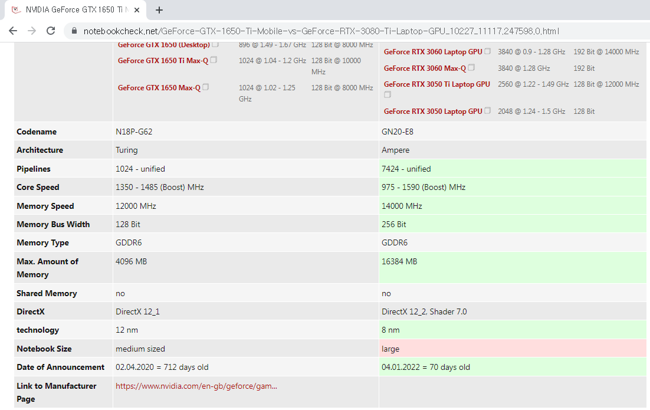Tick checkbox next to GeForce RTX 3060 Max-Q
The image size is (650, 410).
pyautogui.click(x=471, y=67)
